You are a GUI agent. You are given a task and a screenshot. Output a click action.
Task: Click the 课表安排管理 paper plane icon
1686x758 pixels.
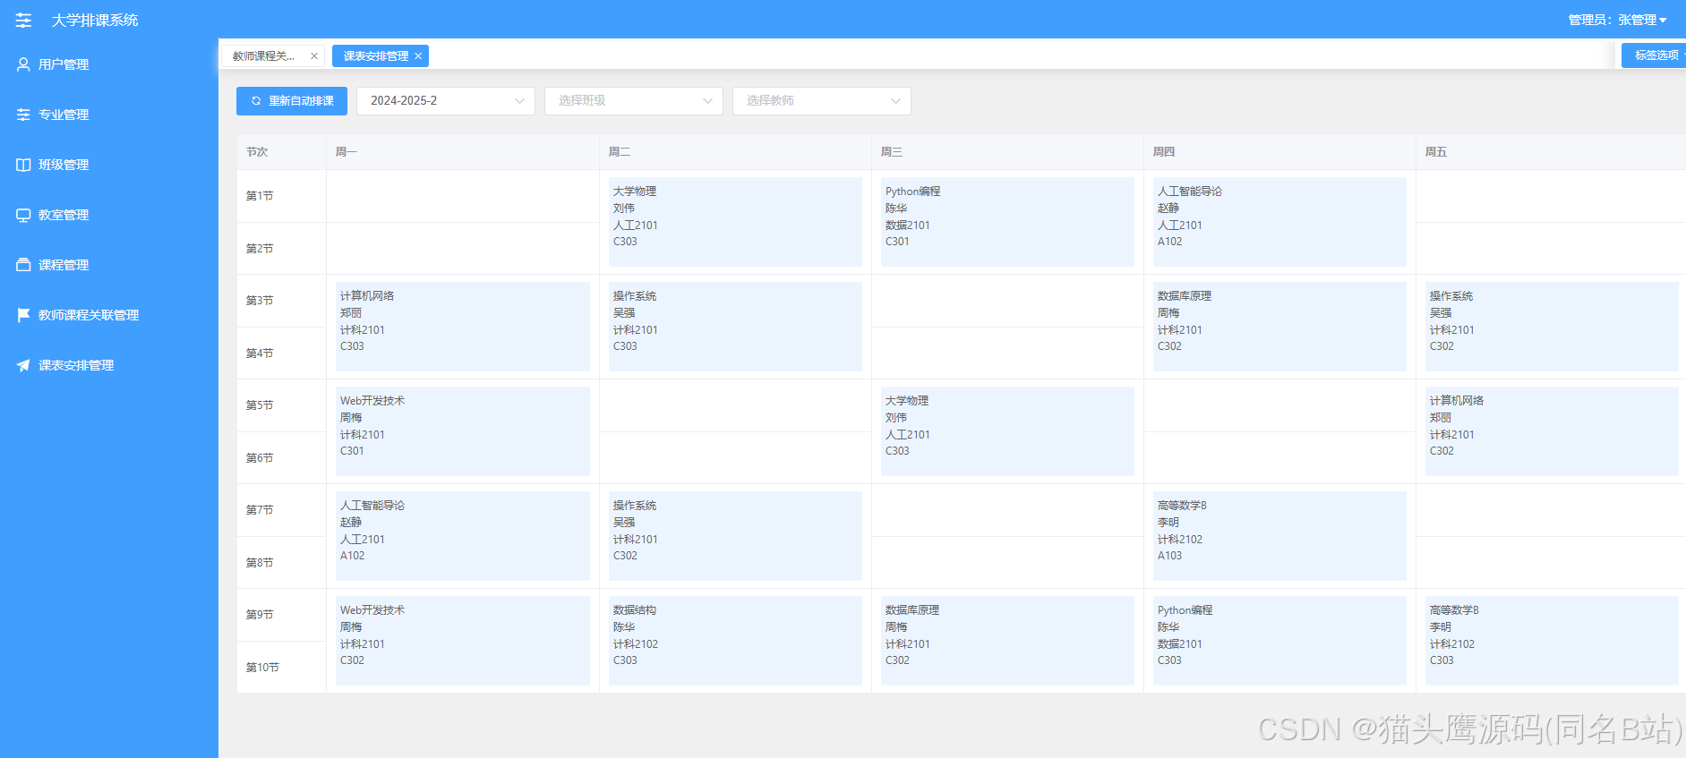pos(23,365)
